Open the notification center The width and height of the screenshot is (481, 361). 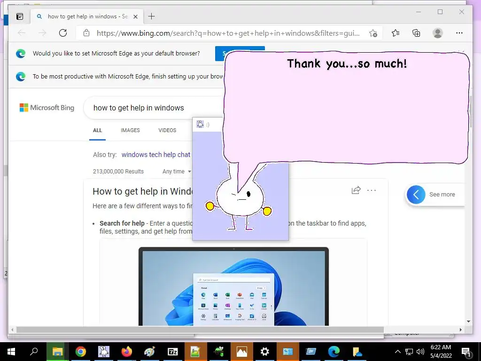(466, 352)
